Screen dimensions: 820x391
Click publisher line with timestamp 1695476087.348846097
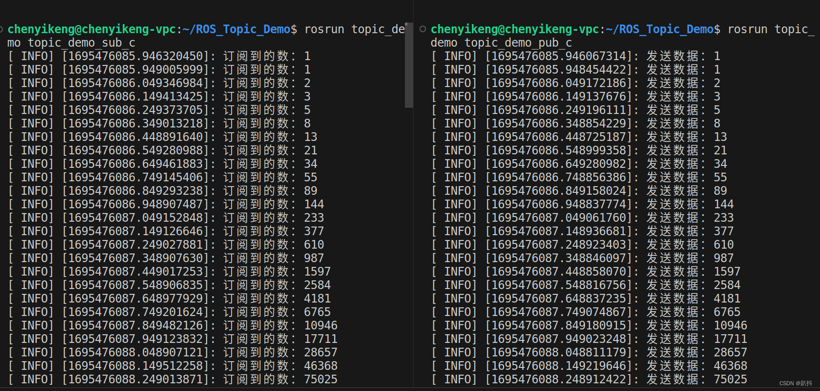tap(583, 258)
